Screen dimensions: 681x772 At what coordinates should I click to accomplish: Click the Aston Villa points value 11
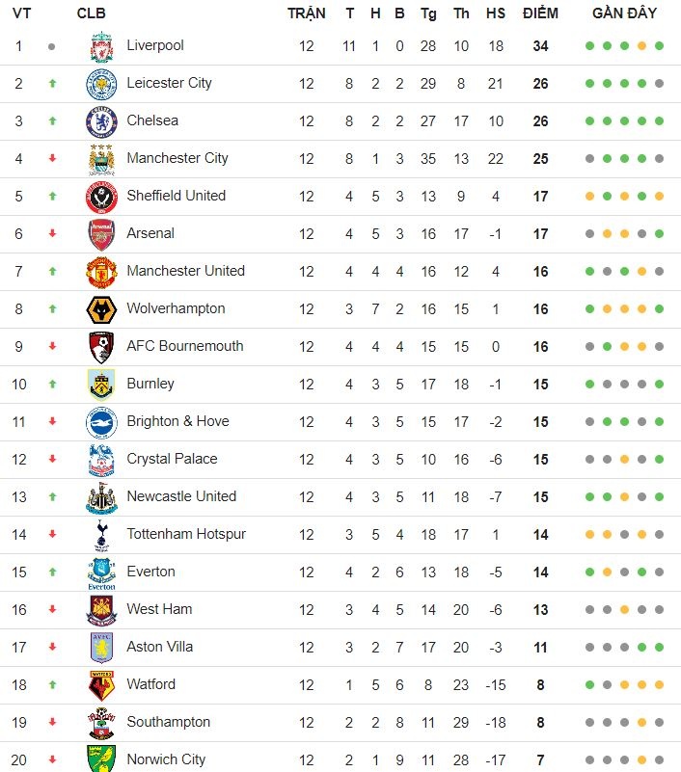point(540,647)
